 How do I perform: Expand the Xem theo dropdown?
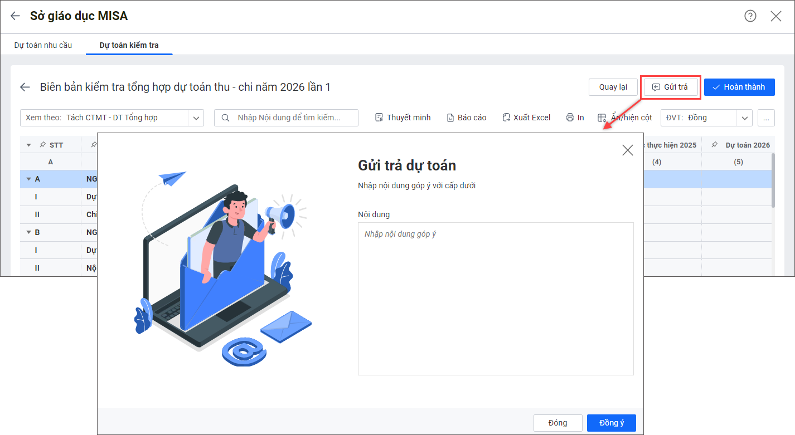pyautogui.click(x=196, y=118)
